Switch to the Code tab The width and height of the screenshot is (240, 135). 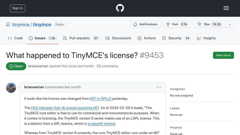click(x=15, y=38)
